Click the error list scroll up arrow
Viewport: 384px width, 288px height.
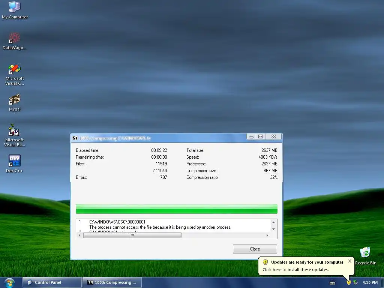pos(273,222)
